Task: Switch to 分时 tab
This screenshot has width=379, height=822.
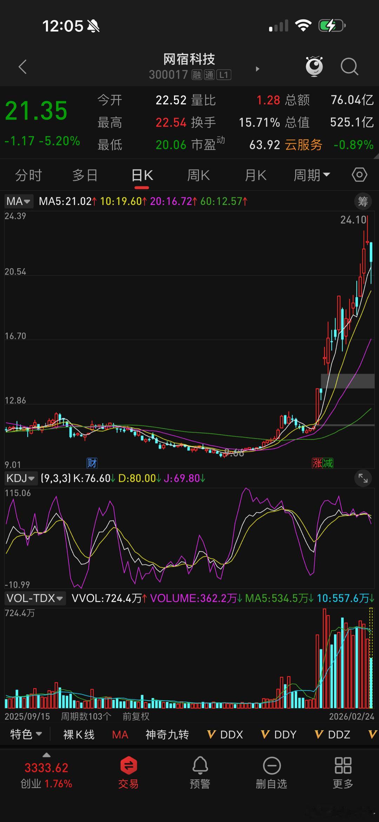Action: coord(28,175)
